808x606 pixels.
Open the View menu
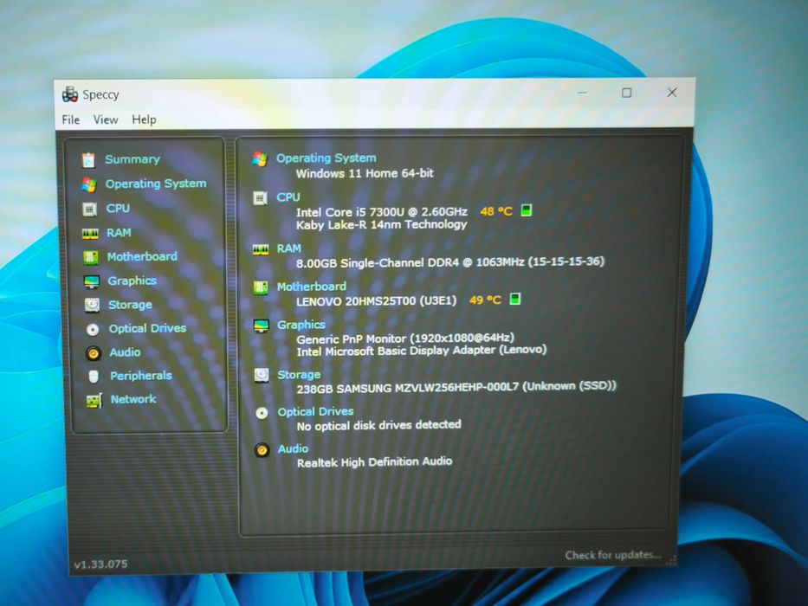click(x=106, y=119)
